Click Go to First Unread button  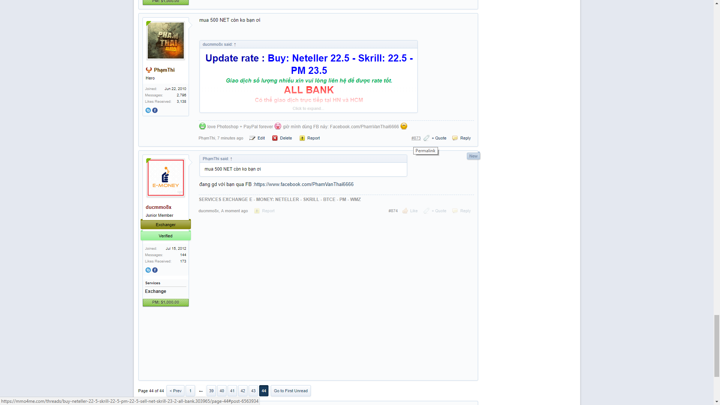coord(291,391)
